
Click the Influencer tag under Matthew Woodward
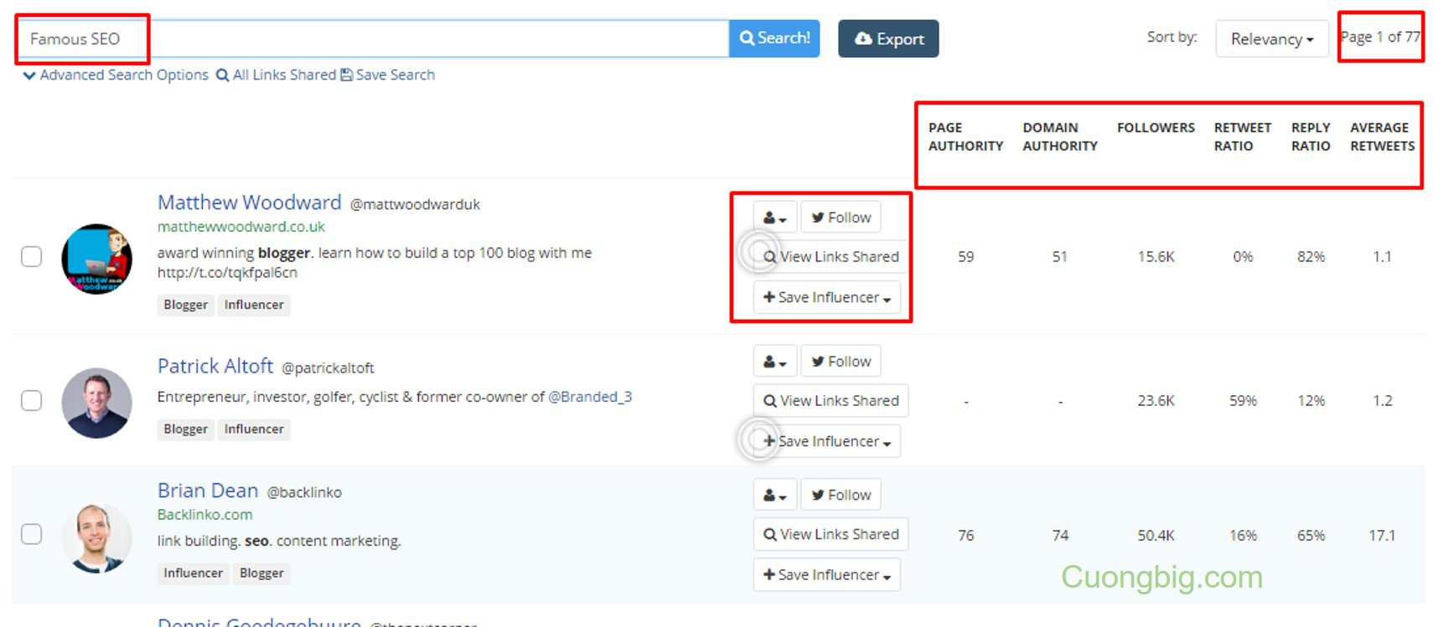[254, 305]
